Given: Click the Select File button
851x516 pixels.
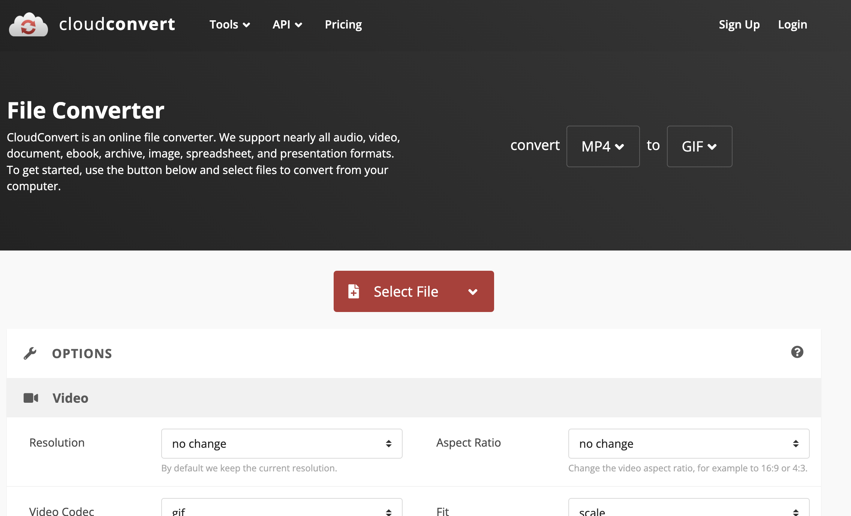Looking at the screenshot, I should tap(406, 291).
